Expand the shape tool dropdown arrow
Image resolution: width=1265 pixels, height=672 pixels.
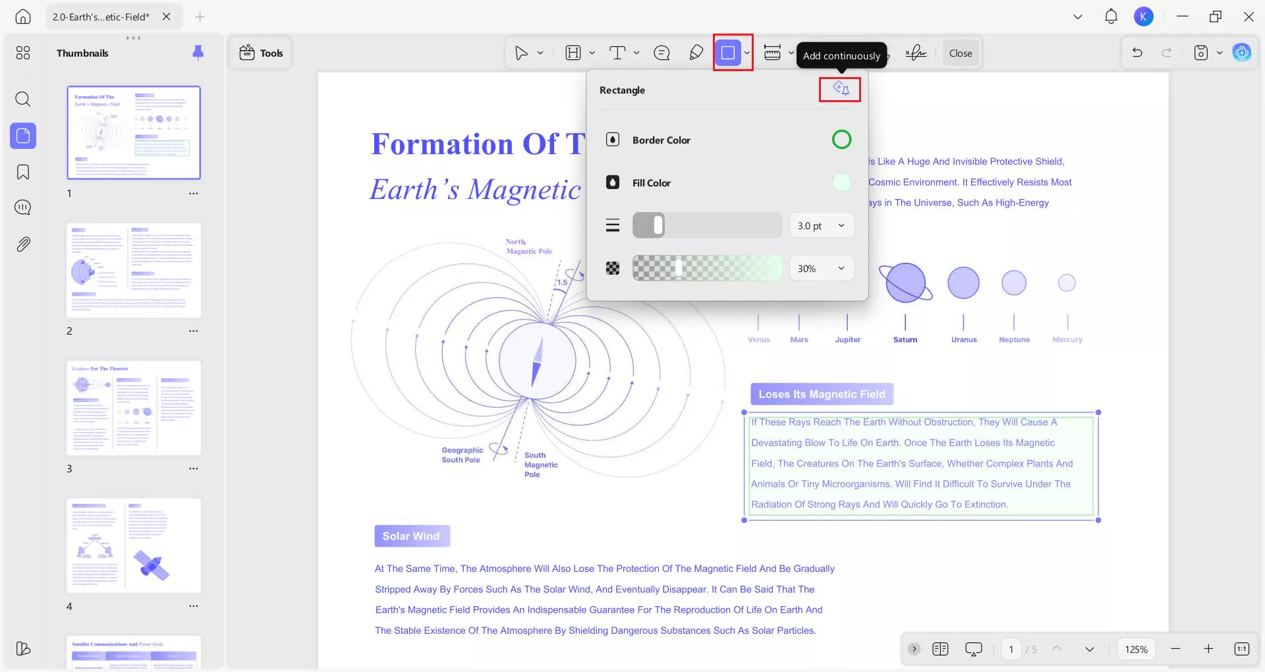(746, 53)
